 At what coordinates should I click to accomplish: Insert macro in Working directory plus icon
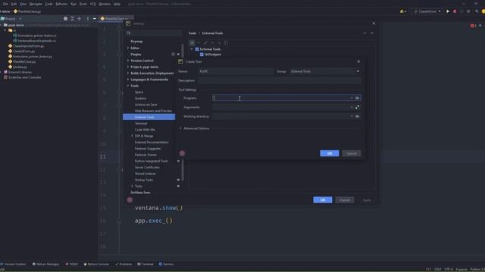click(x=352, y=116)
